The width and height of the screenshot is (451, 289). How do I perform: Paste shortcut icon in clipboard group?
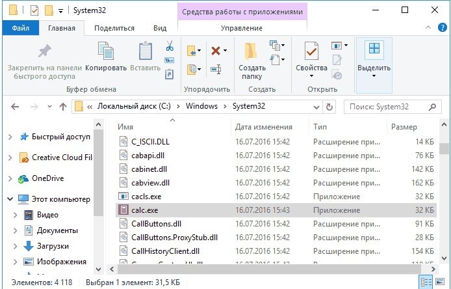[170, 74]
